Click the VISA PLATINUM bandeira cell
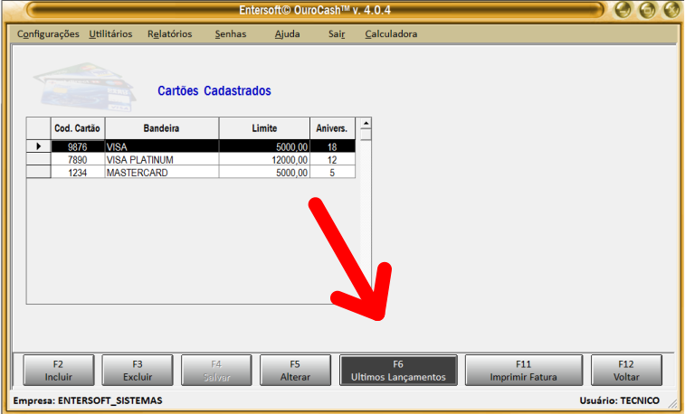The height and width of the screenshot is (414, 685). click(x=162, y=160)
